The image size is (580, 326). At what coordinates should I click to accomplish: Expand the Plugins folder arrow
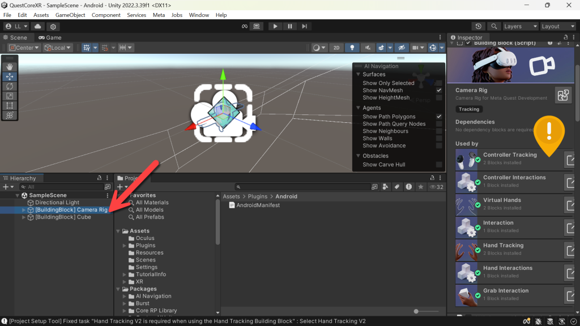(x=125, y=246)
